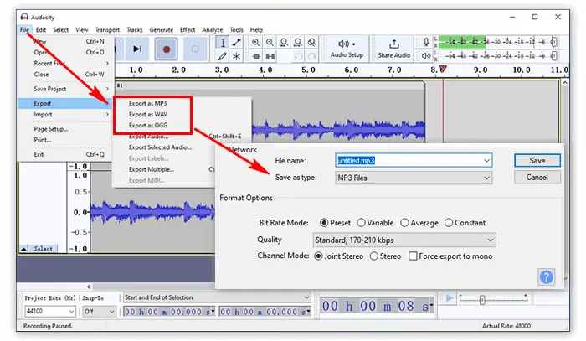Click the red playhead marker on timeline
This screenshot has width=586, height=341.
point(443,70)
